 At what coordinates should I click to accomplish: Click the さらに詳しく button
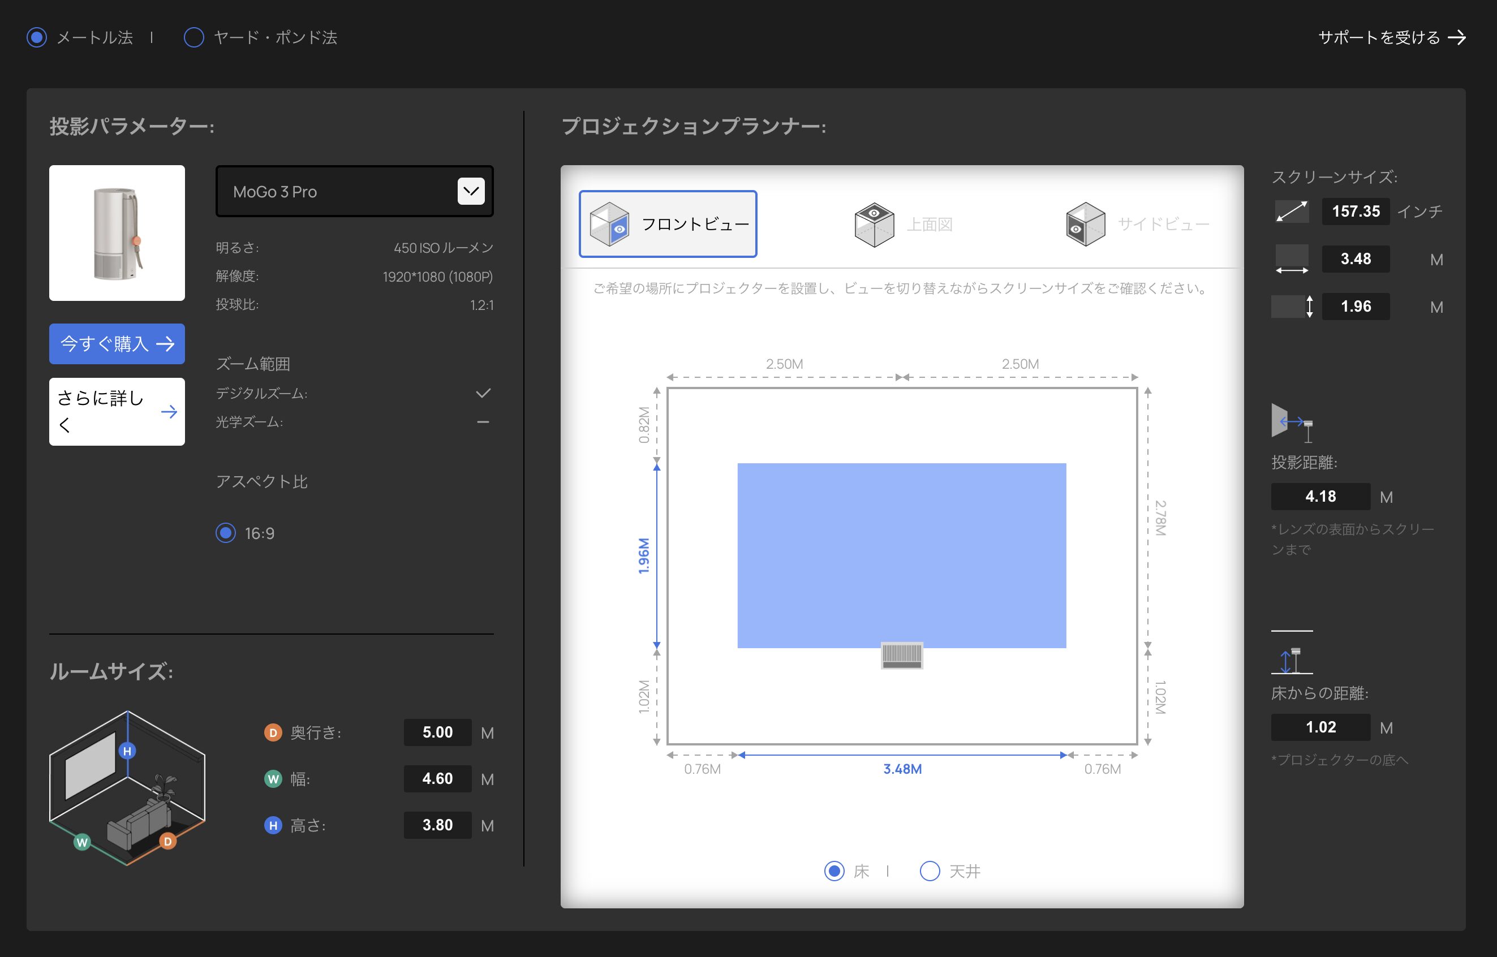pos(117,411)
